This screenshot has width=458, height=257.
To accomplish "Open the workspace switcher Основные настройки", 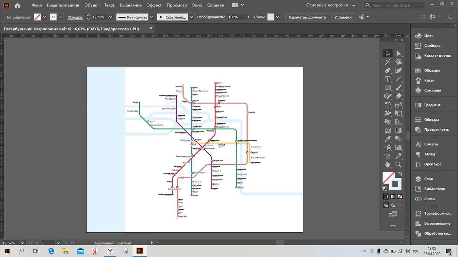I will [331, 5].
